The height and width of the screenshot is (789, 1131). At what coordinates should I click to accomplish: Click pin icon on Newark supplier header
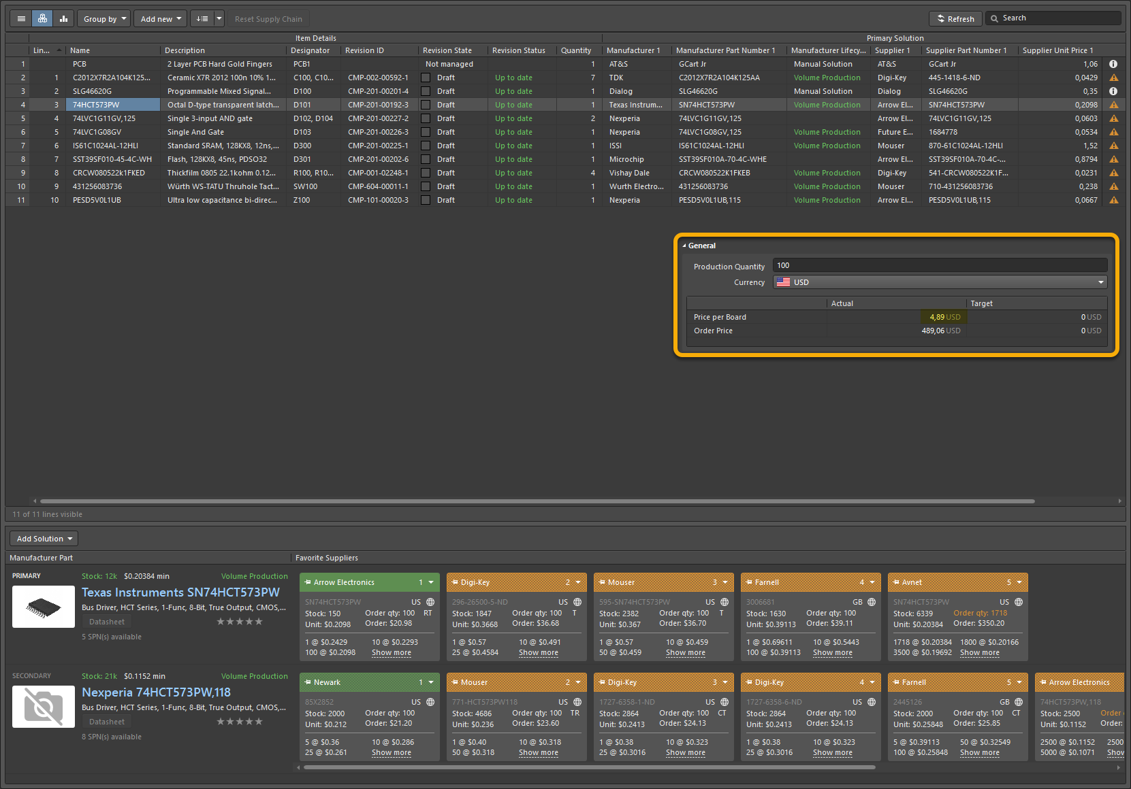[x=308, y=682]
